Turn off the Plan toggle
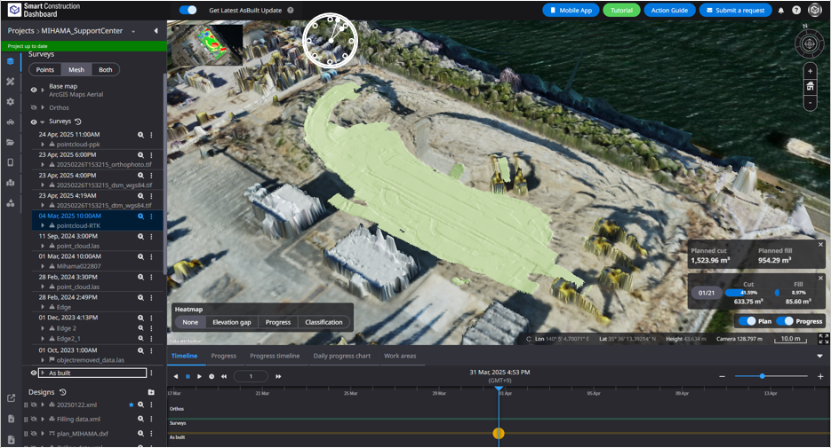Viewport: 831px width, 448px height. point(747,321)
